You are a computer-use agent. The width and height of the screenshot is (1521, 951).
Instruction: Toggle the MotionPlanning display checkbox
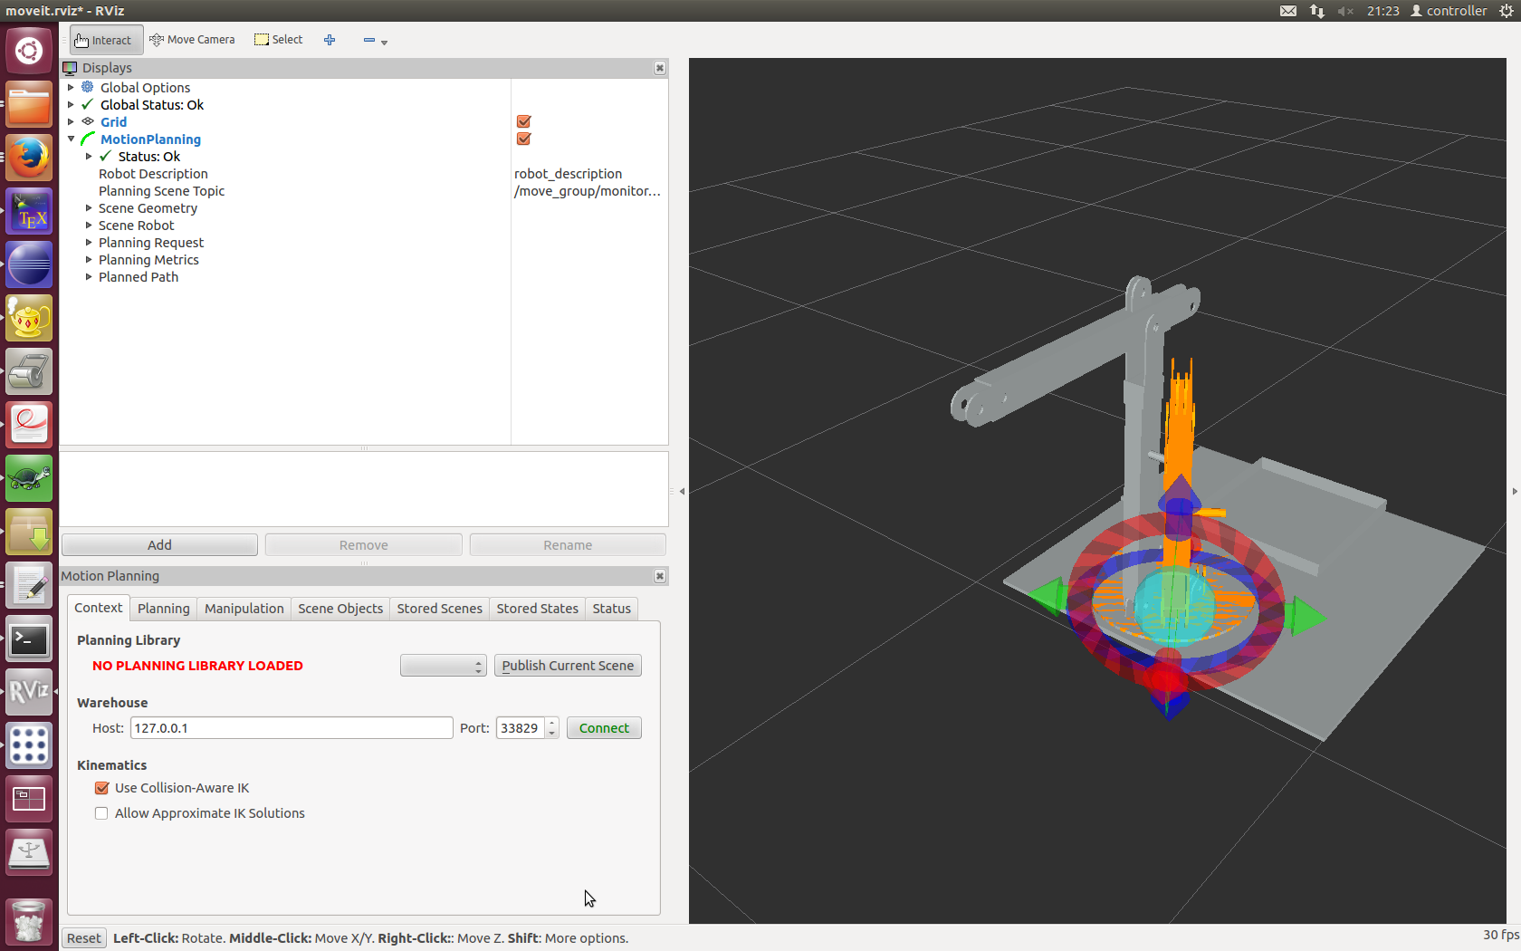(x=523, y=139)
